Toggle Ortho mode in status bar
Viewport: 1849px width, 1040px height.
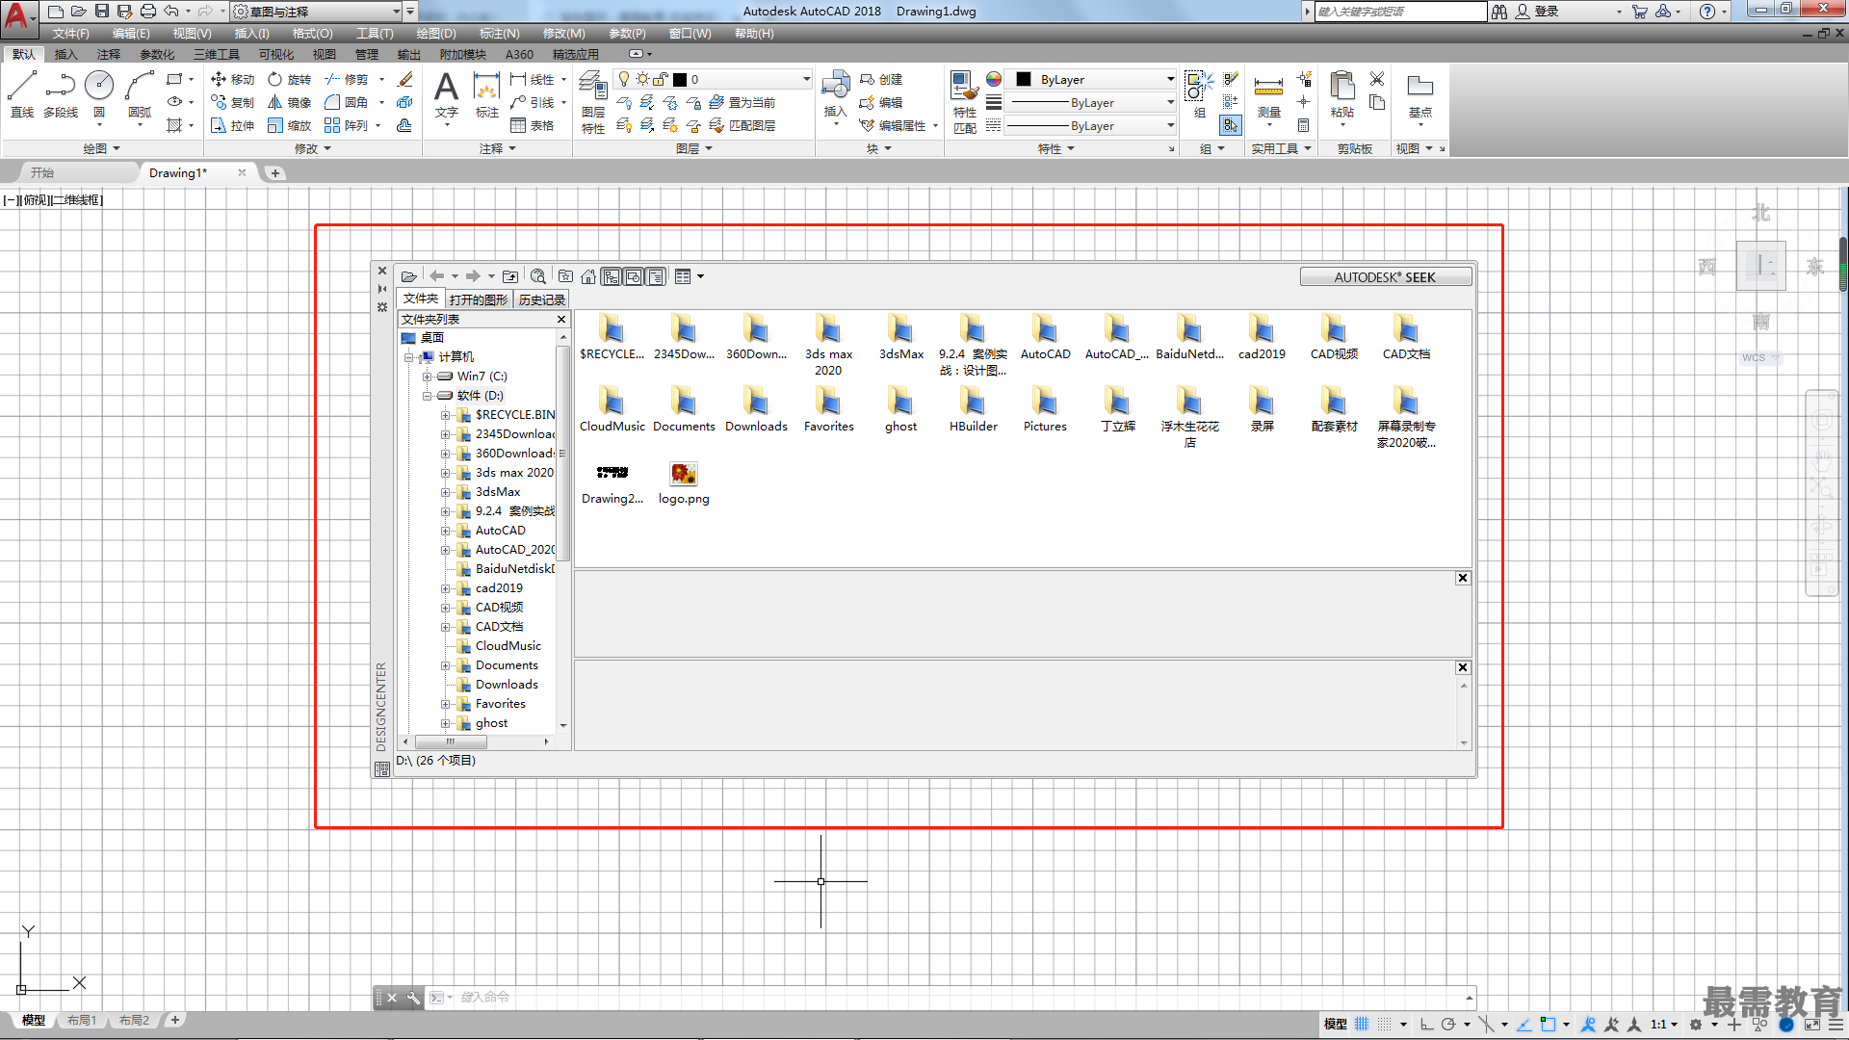[1426, 1024]
